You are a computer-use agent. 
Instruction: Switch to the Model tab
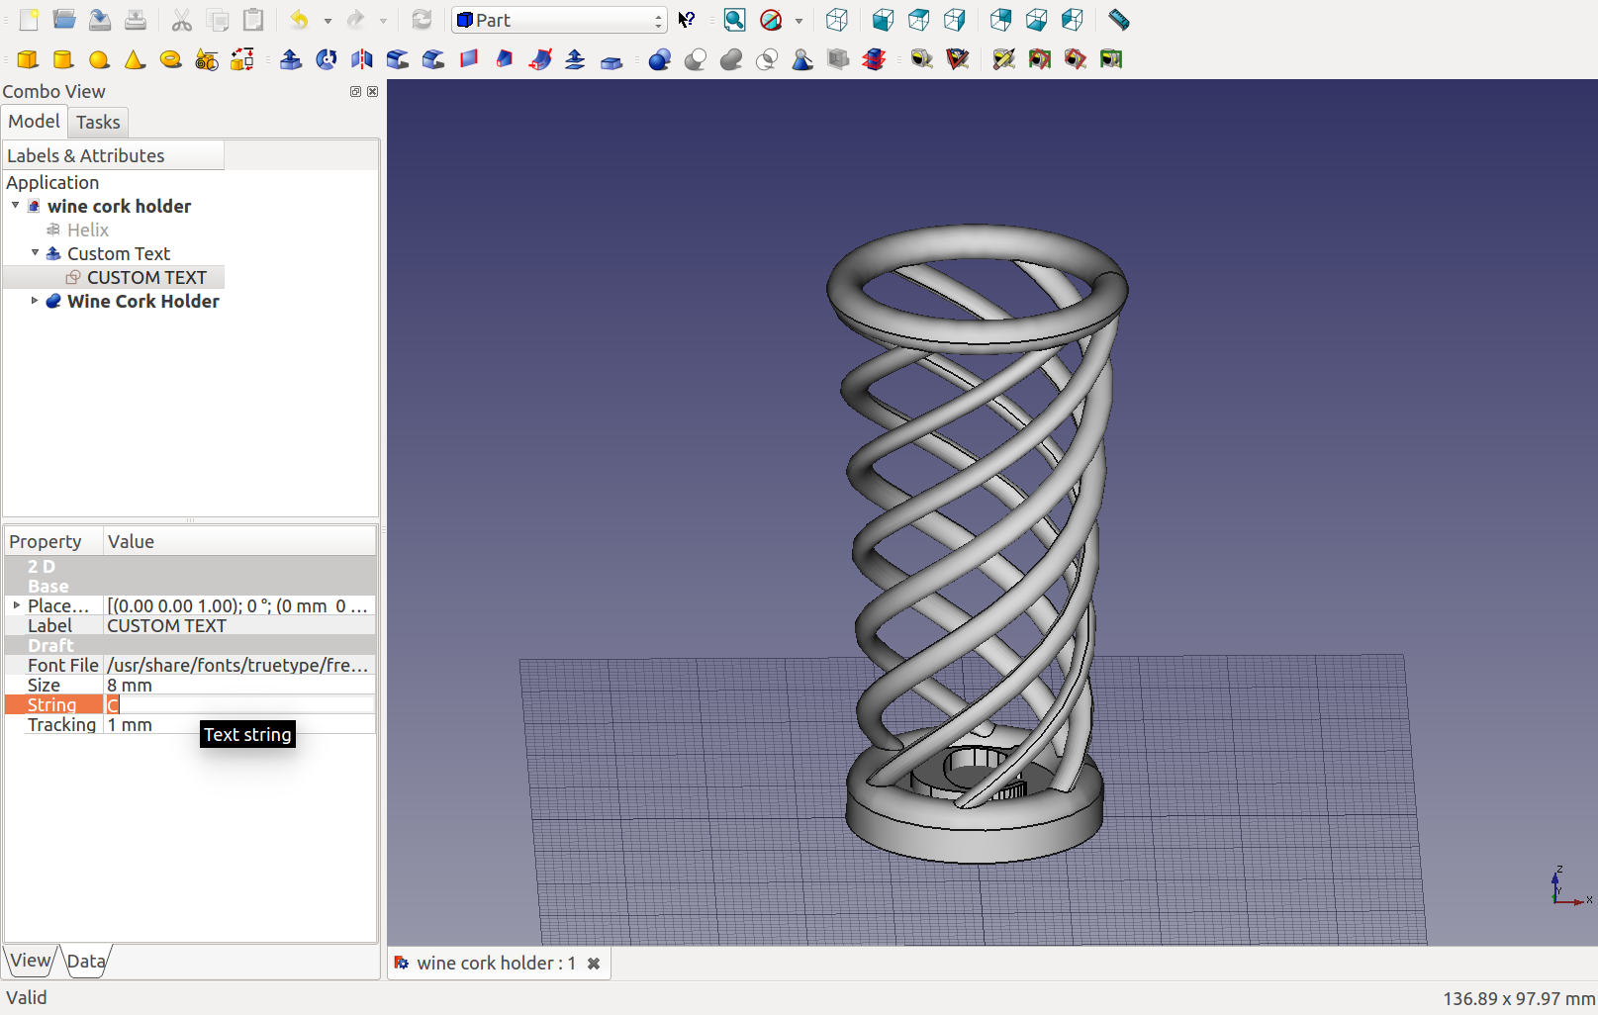click(x=35, y=122)
